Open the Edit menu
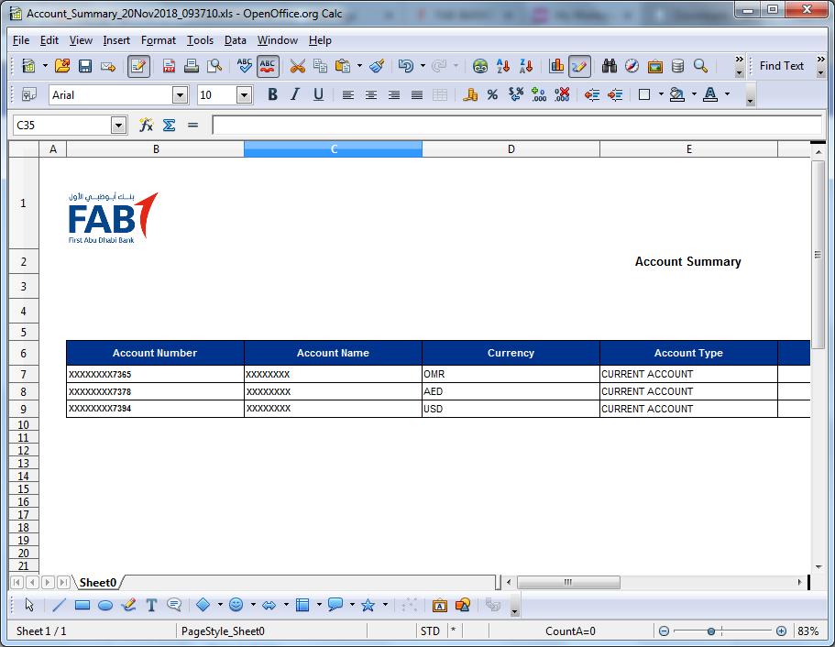This screenshot has width=835, height=647. click(x=49, y=40)
